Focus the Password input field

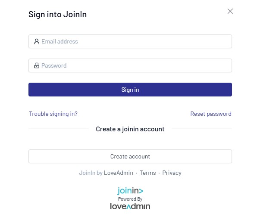130,65
